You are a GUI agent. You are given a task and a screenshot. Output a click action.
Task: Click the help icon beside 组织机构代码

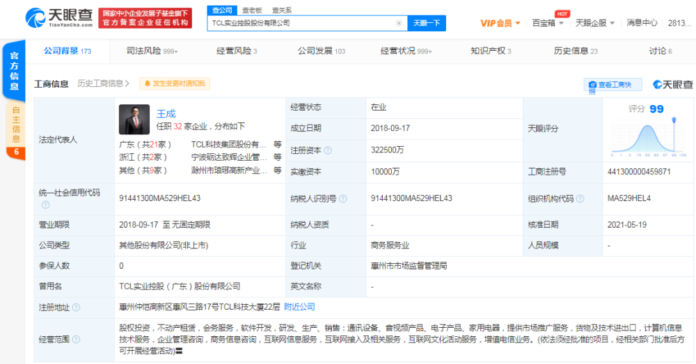click(580, 199)
